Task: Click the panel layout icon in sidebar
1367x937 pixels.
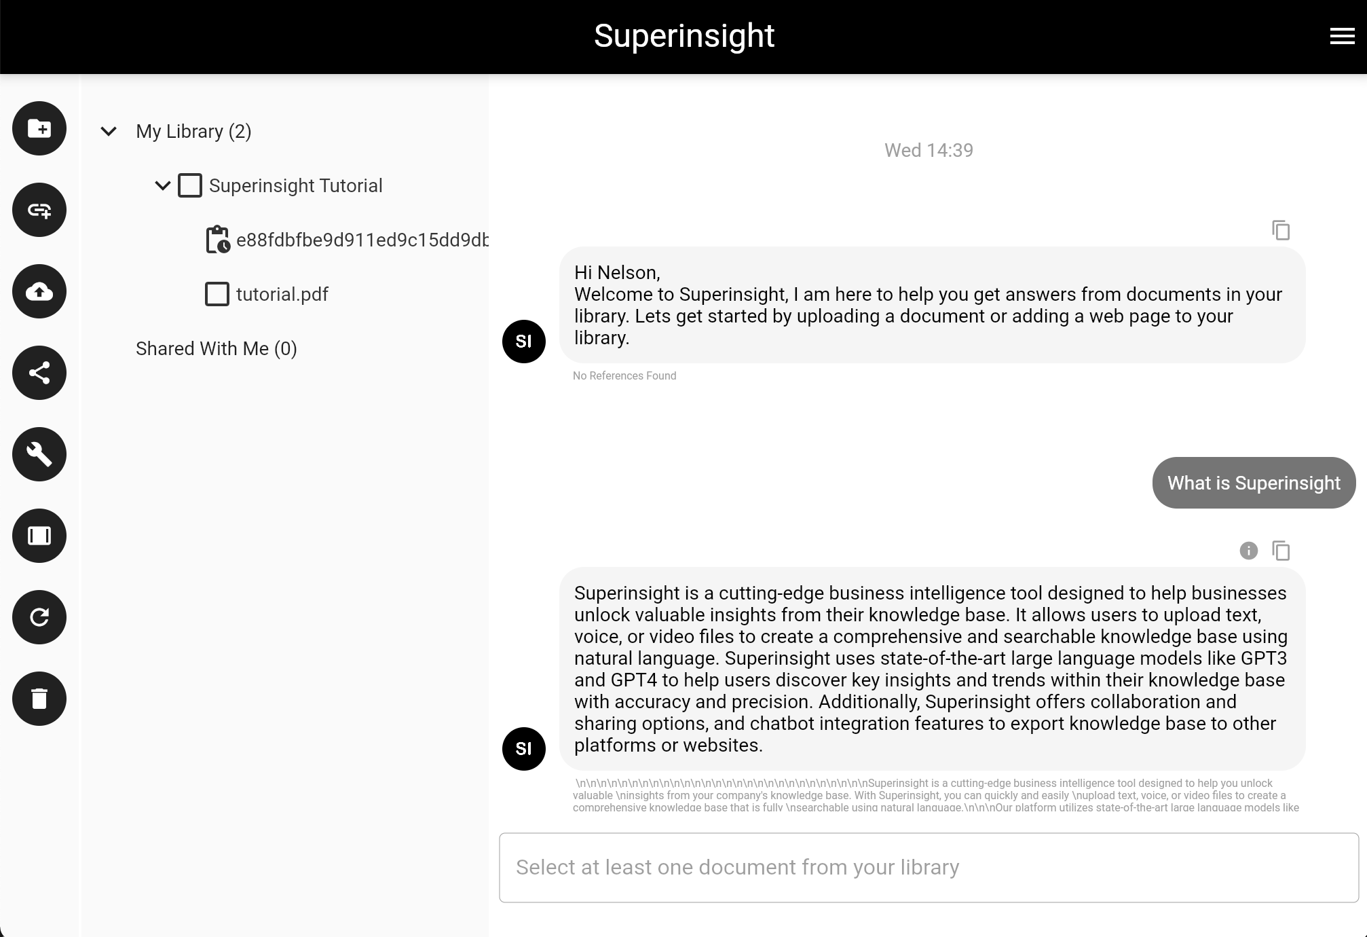Action: tap(39, 536)
